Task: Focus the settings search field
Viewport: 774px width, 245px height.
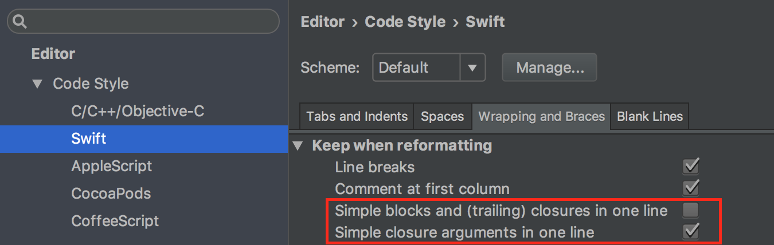Action: pyautogui.click(x=143, y=22)
